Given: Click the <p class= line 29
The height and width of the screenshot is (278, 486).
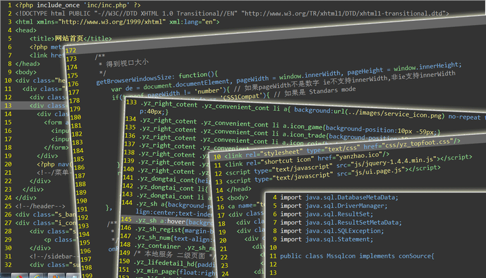Looking at the screenshot, I should (x=60, y=240).
